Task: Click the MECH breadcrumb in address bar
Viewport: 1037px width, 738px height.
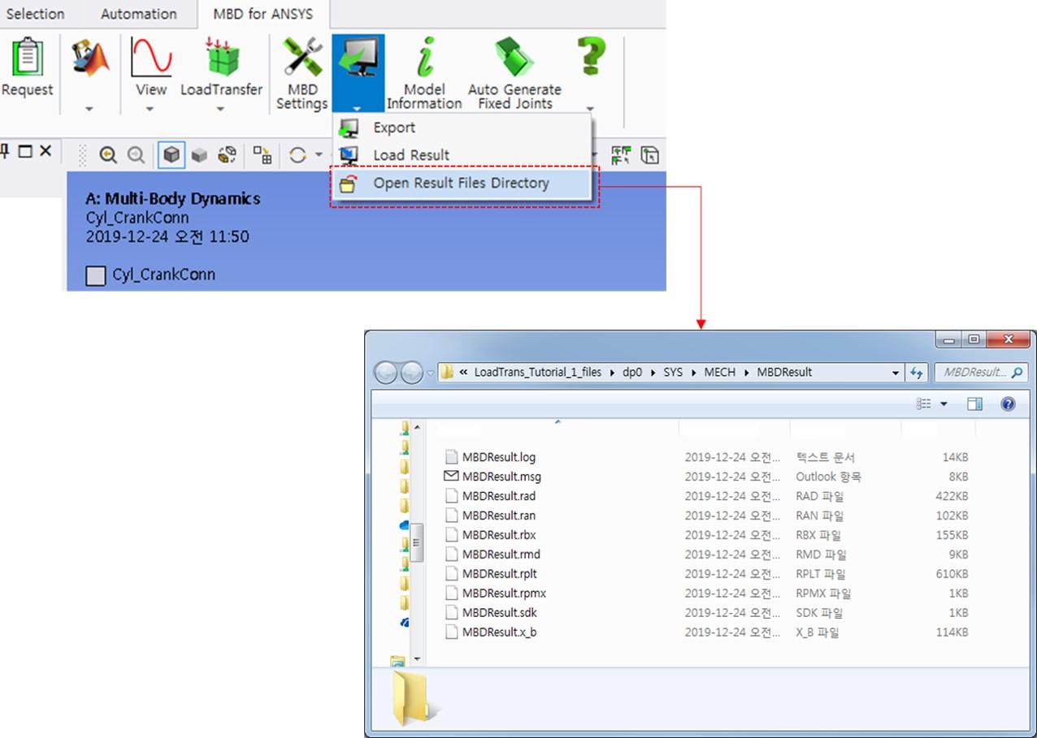Action: point(719,372)
